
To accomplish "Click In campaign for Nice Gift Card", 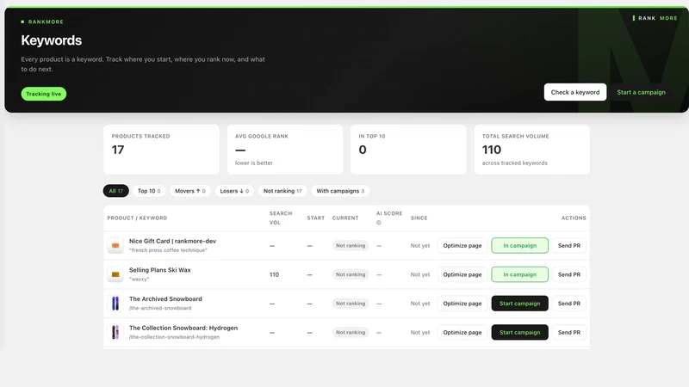I will click(x=520, y=245).
